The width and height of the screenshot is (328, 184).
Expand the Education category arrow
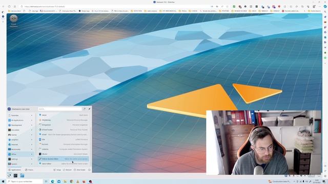pos(32,130)
